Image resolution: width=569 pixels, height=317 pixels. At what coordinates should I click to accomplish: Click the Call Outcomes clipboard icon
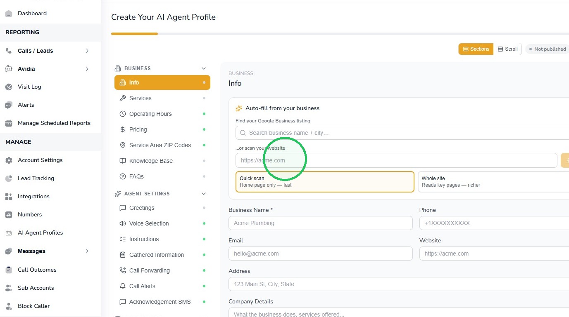pyautogui.click(x=9, y=270)
